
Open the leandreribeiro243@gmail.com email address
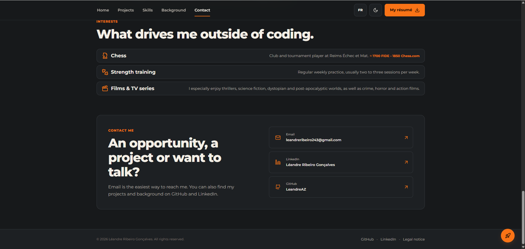pyautogui.click(x=314, y=140)
